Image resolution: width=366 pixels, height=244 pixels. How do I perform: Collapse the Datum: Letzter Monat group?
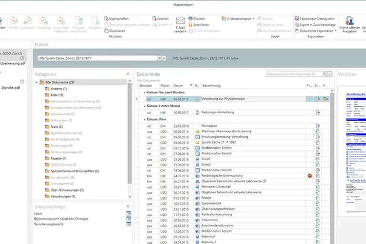(144, 106)
